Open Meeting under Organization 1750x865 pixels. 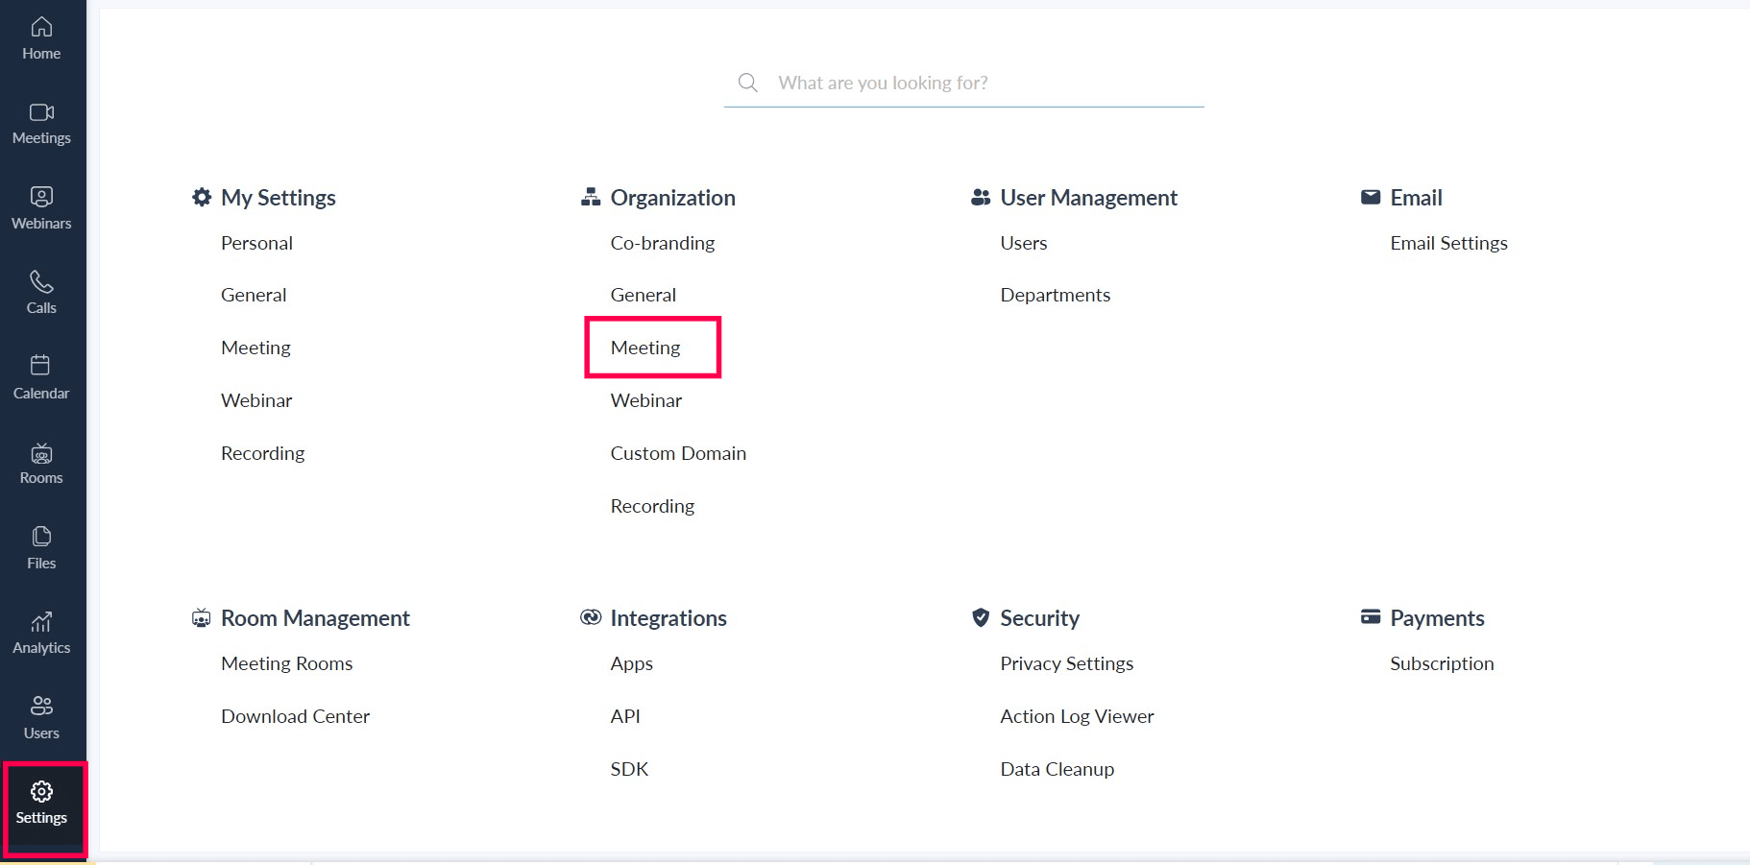[645, 348]
